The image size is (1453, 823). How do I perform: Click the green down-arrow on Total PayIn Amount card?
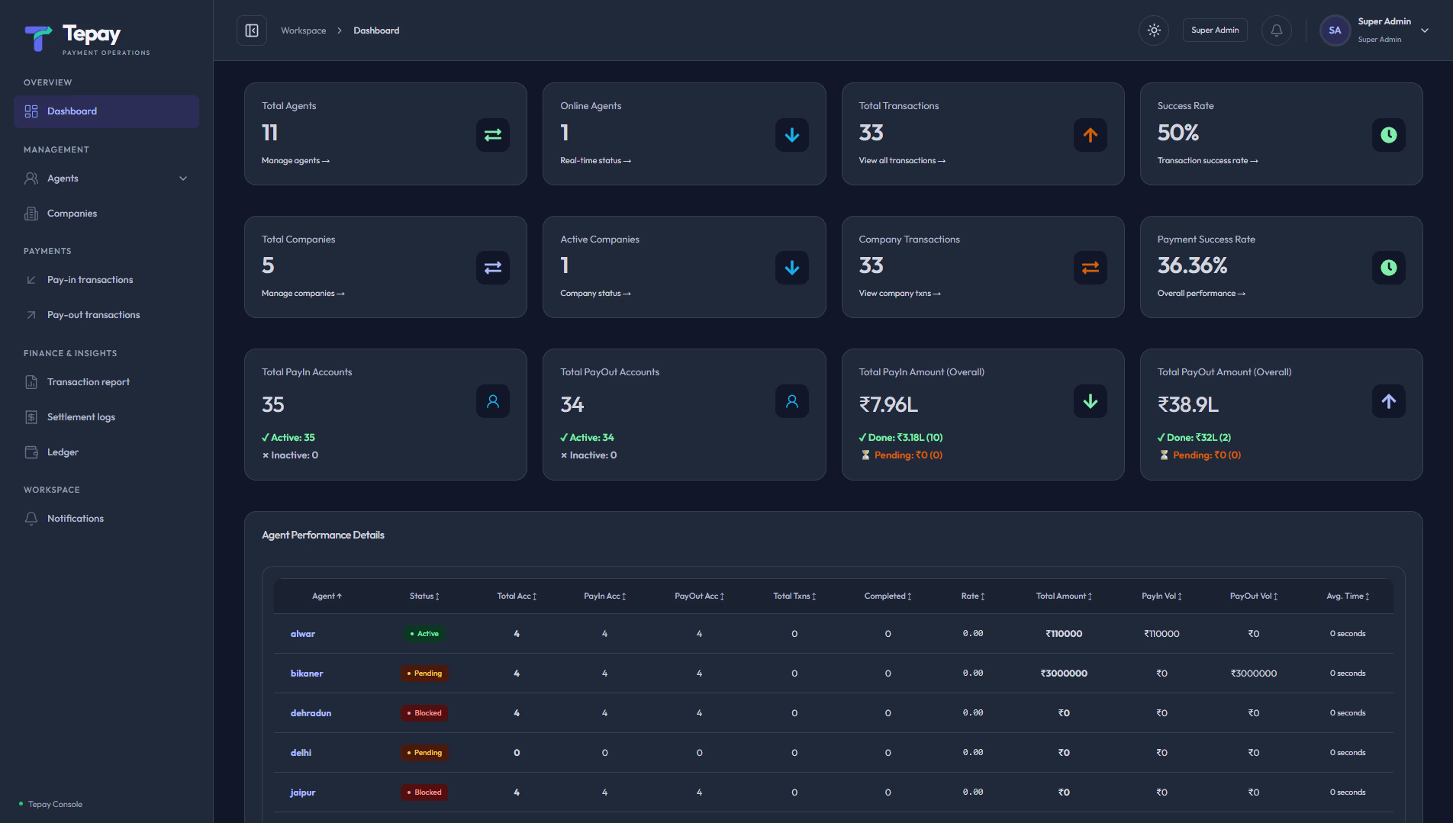coord(1091,401)
